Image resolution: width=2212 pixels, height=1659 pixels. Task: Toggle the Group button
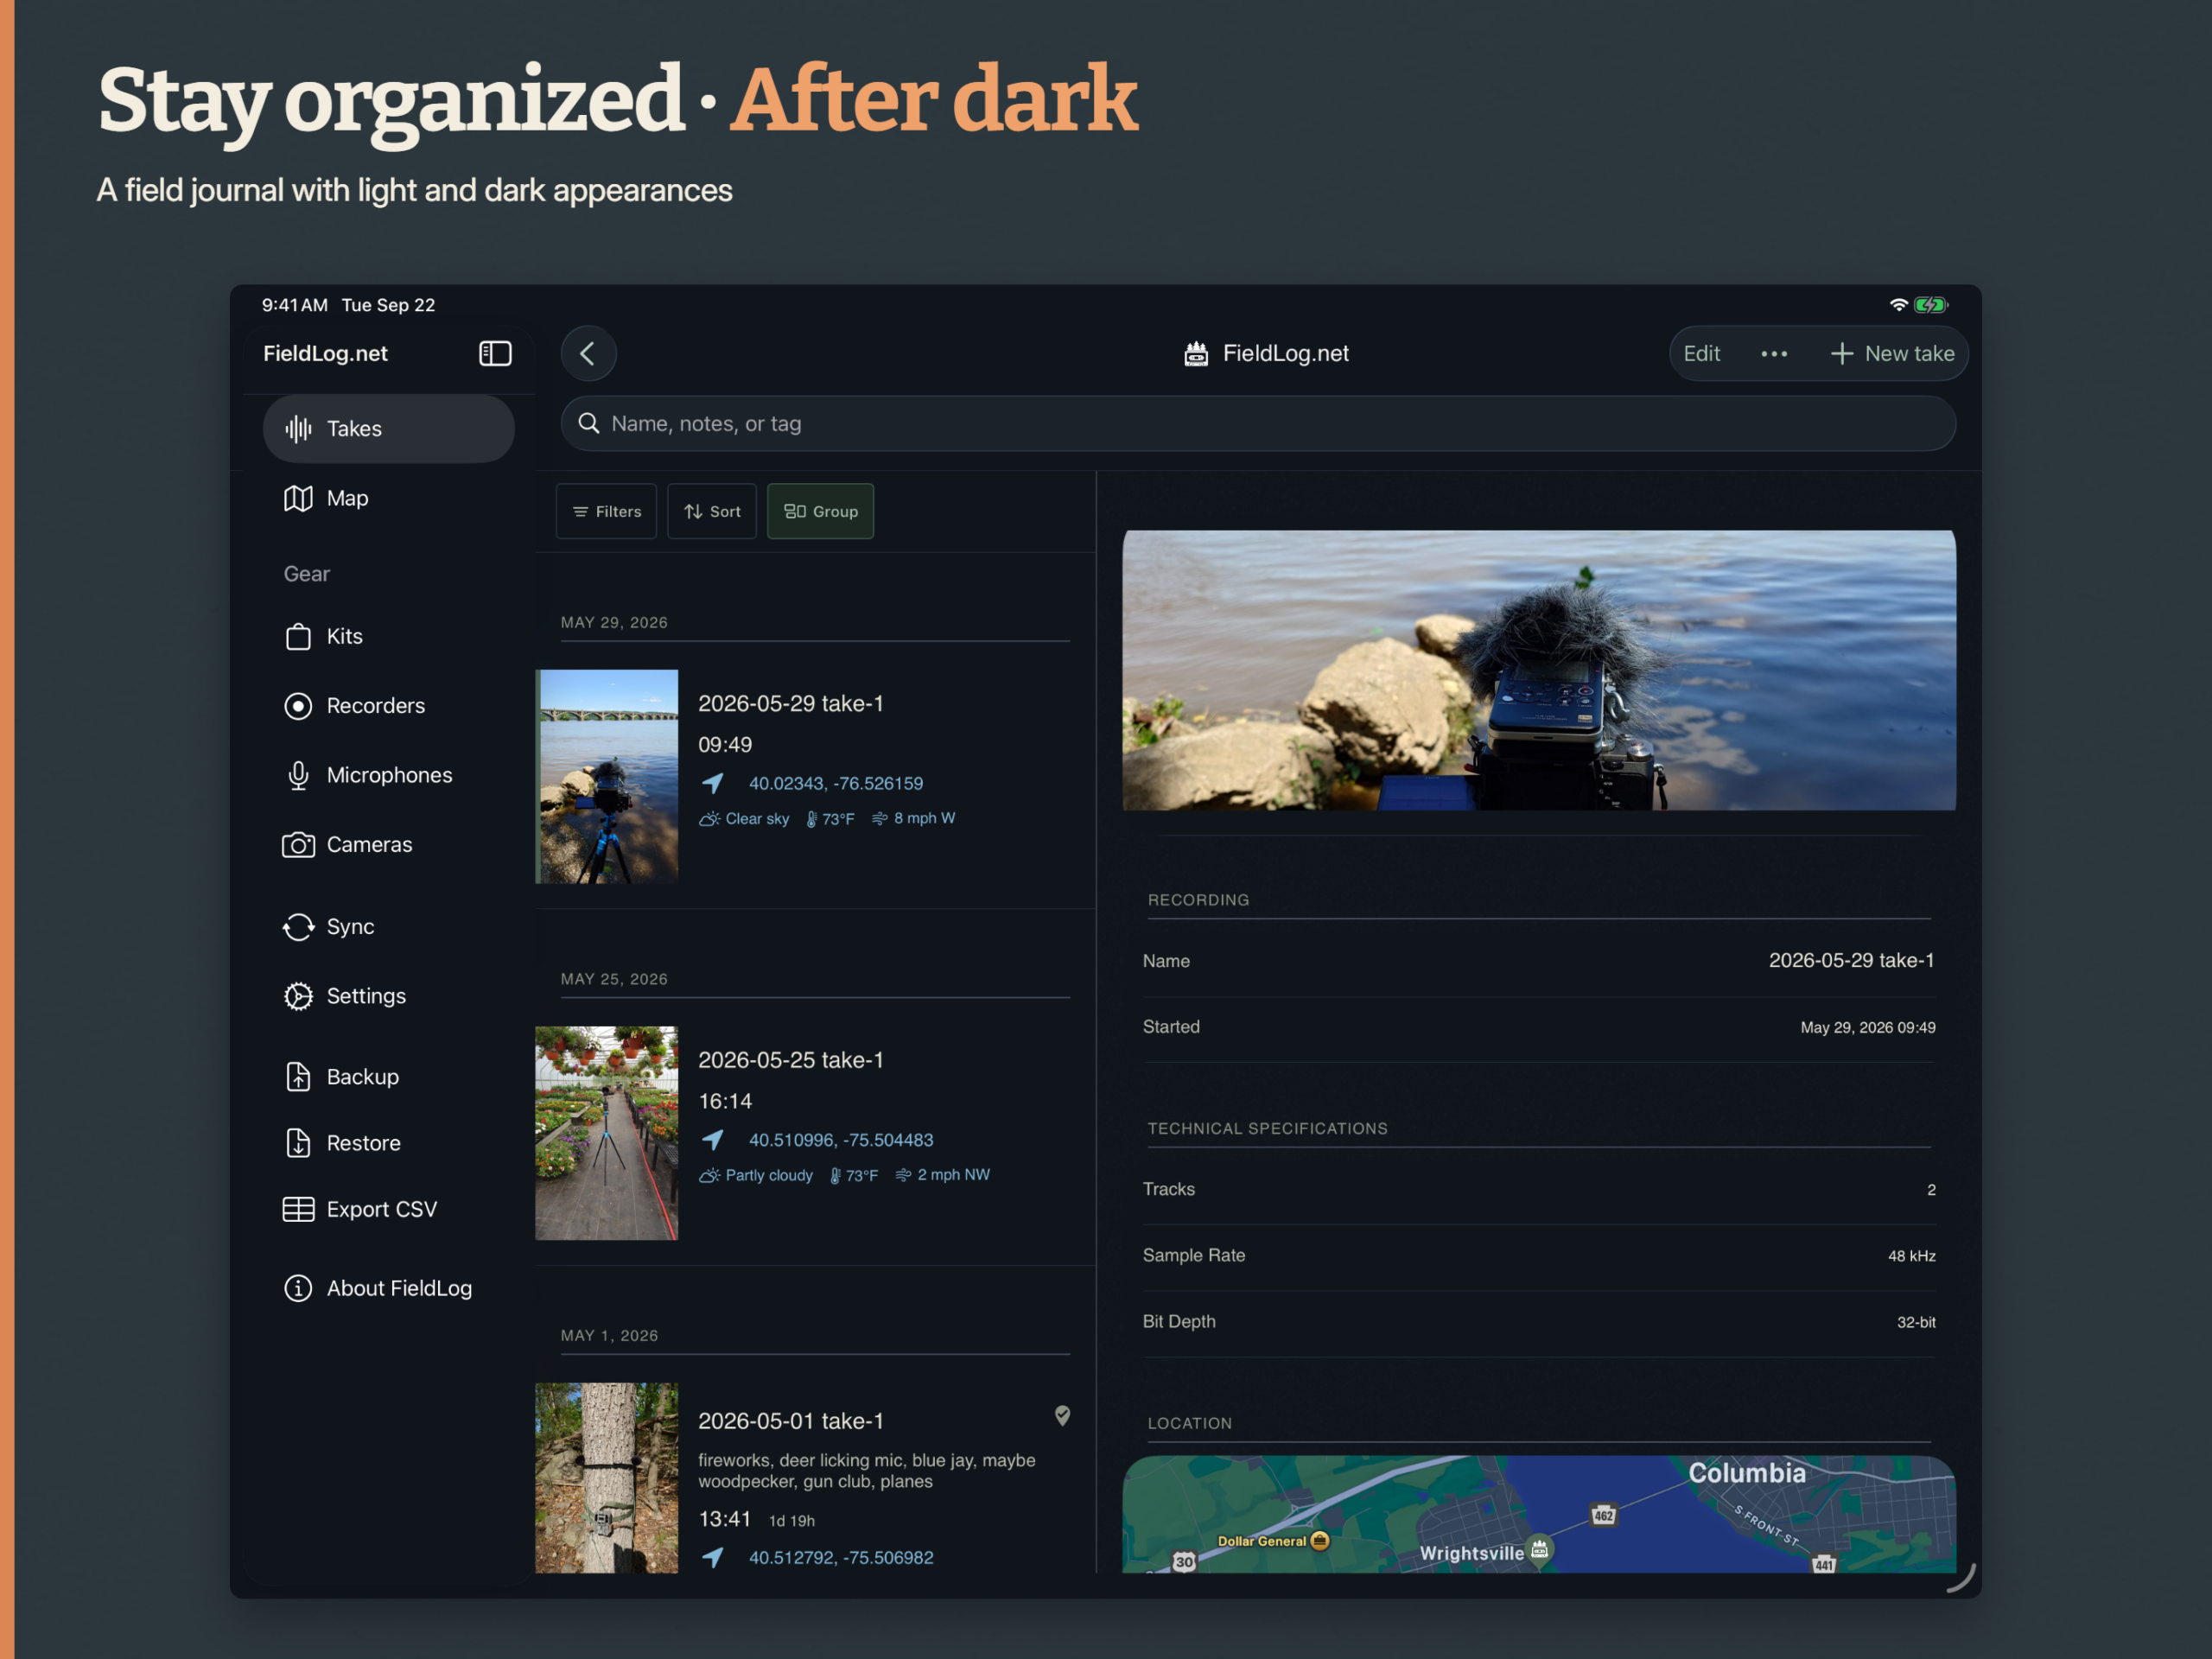(821, 512)
